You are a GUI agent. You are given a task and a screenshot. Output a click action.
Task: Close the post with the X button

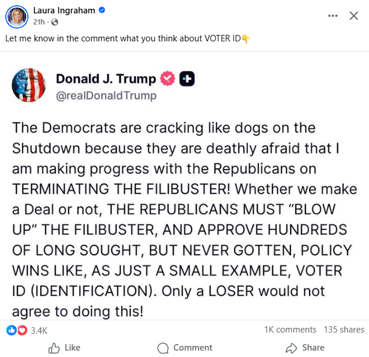click(x=353, y=16)
